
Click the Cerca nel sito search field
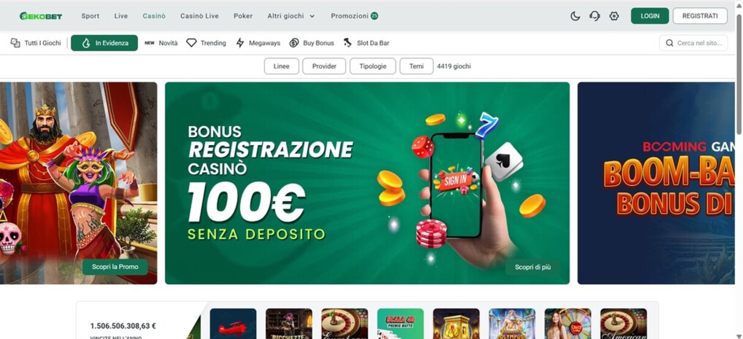pyautogui.click(x=693, y=43)
